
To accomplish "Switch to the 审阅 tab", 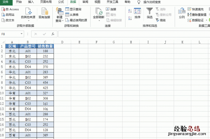I will click(x=85, y=2).
